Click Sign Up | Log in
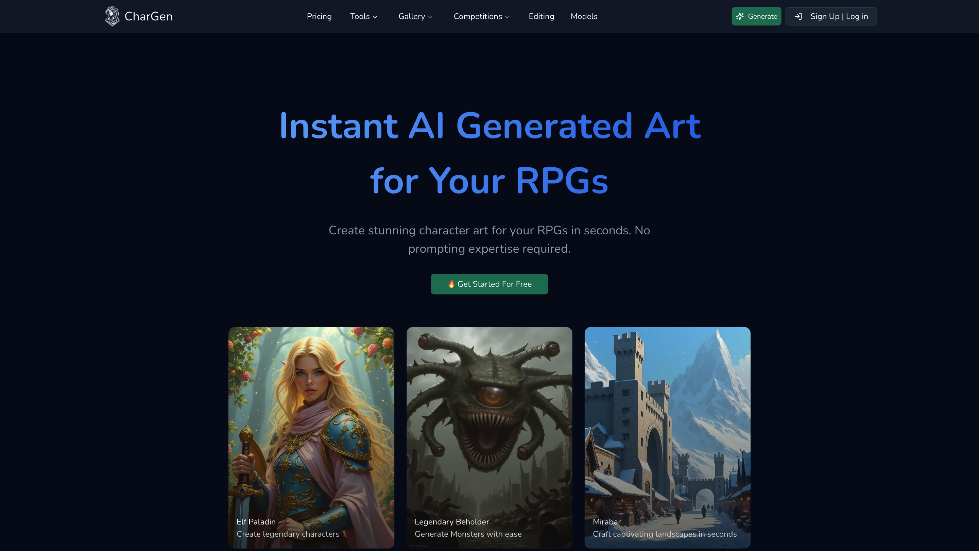 (x=831, y=16)
